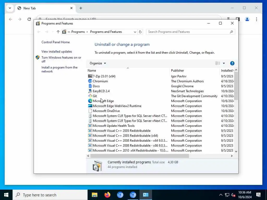Click The Chromium Authors publisher cell

point(187,81)
